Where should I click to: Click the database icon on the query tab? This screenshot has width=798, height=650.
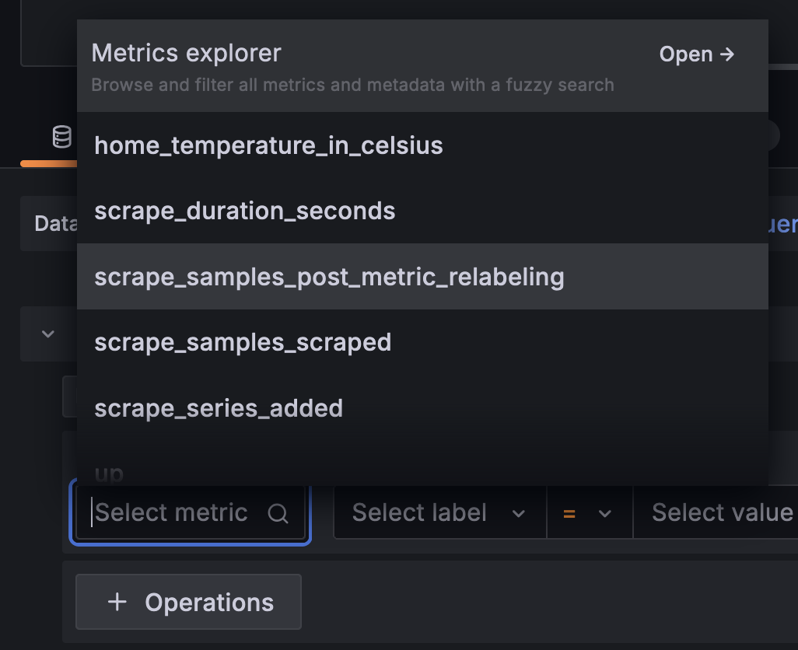(62, 137)
